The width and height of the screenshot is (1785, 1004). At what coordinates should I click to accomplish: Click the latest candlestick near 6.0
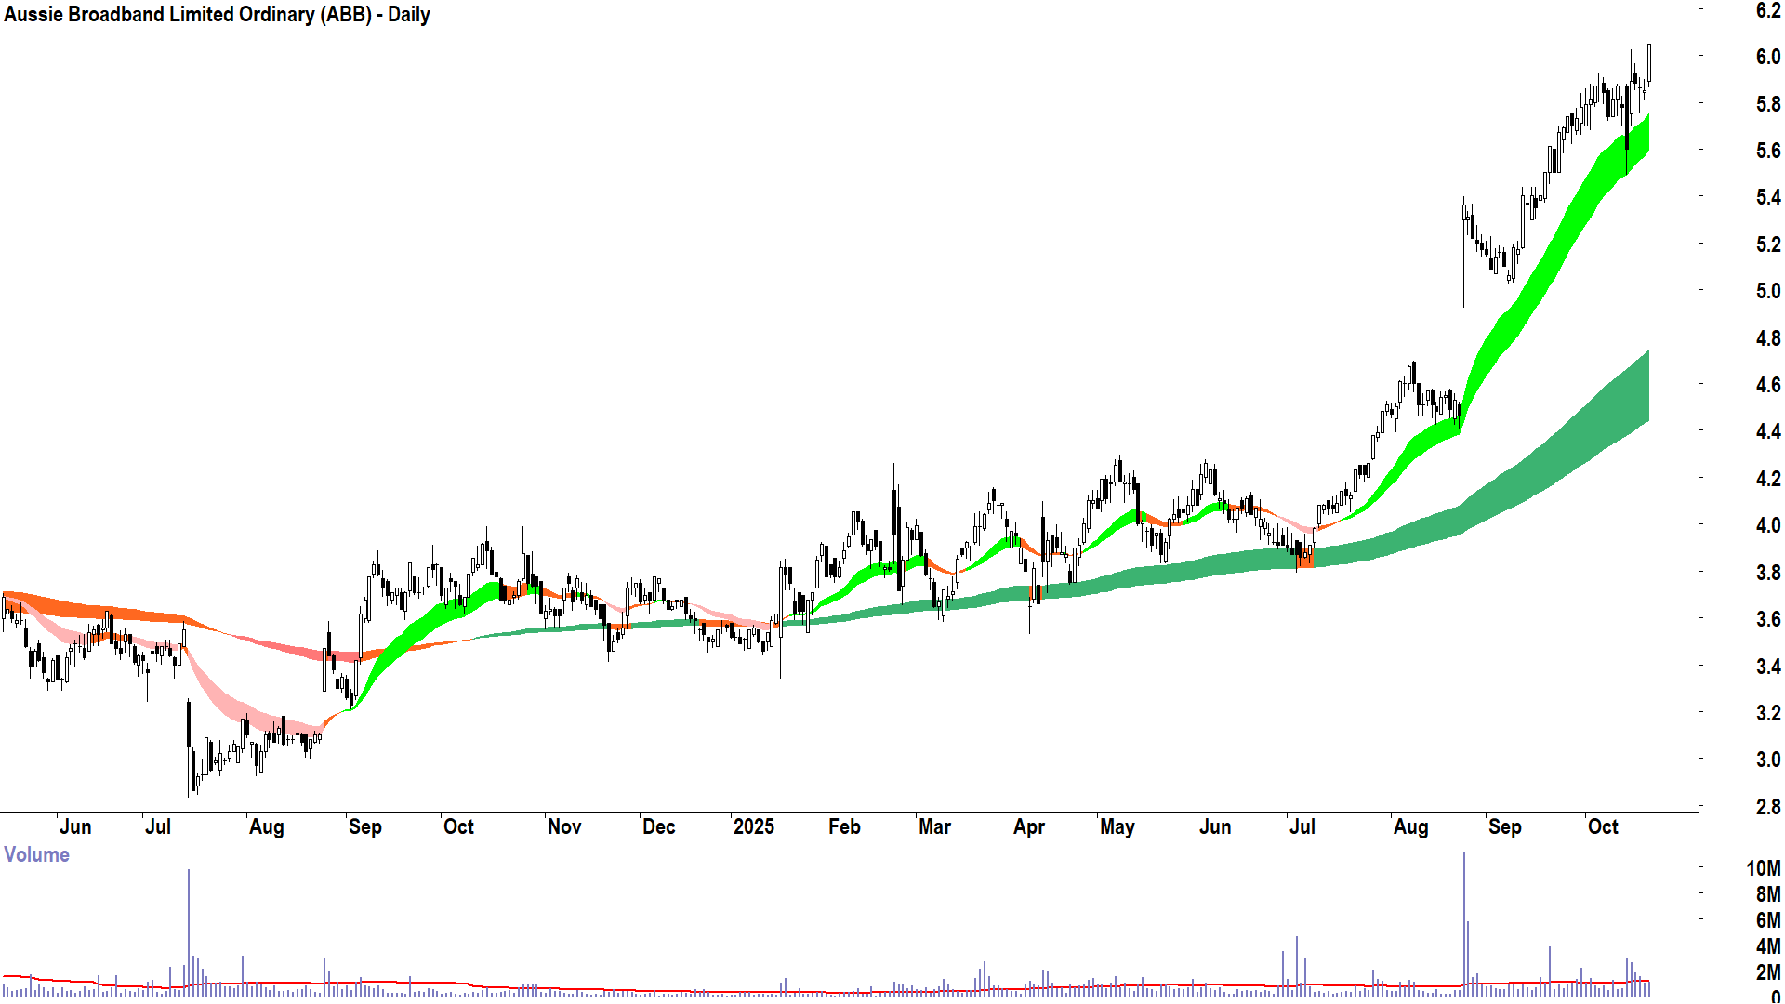(x=1649, y=63)
